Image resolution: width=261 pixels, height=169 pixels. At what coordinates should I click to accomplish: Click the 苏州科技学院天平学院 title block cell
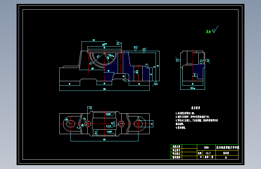227,148
